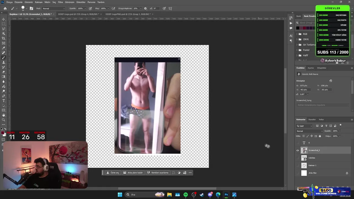This screenshot has width=354, height=199.
Task: Select the Spot Healing Brush tool
Action: (x=4, y=53)
